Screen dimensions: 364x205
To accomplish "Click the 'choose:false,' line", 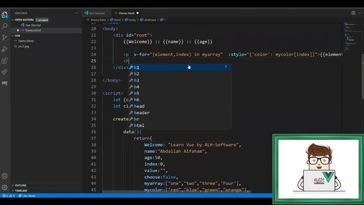I will (x=161, y=177).
